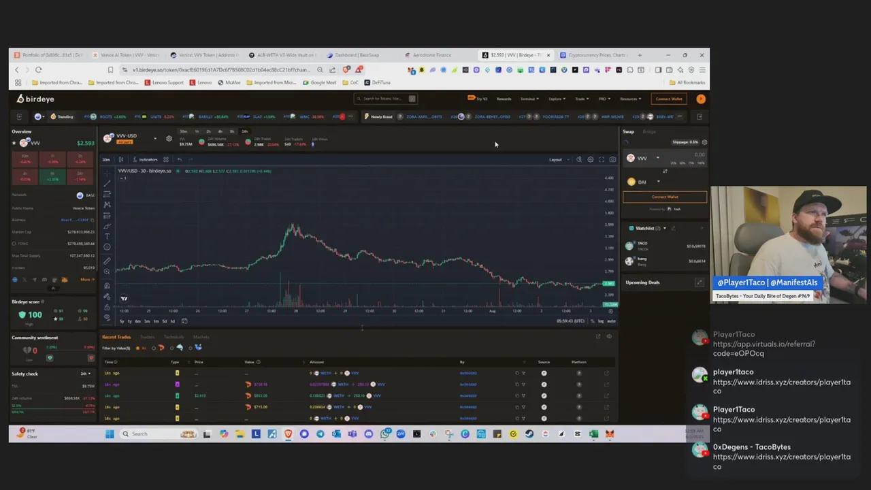The width and height of the screenshot is (871, 490).
Task: Toggle magnet mode on chart
Action: (x=107, y=285)
